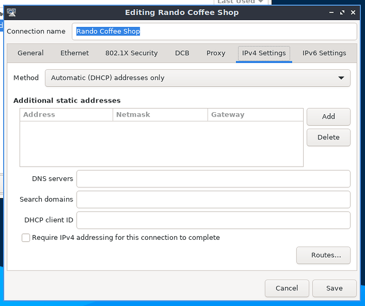Enable Require IPv4 addressing checkbox
This screenshot has width=365, height=306.
(x=26, y=238)
